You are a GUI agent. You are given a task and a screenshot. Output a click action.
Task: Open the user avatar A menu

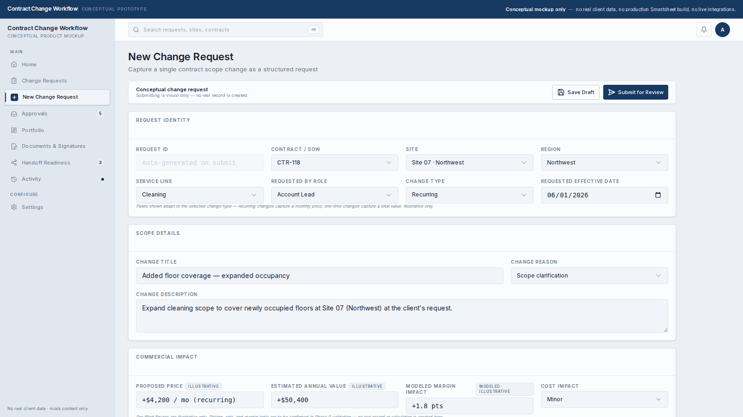point(723,30)
